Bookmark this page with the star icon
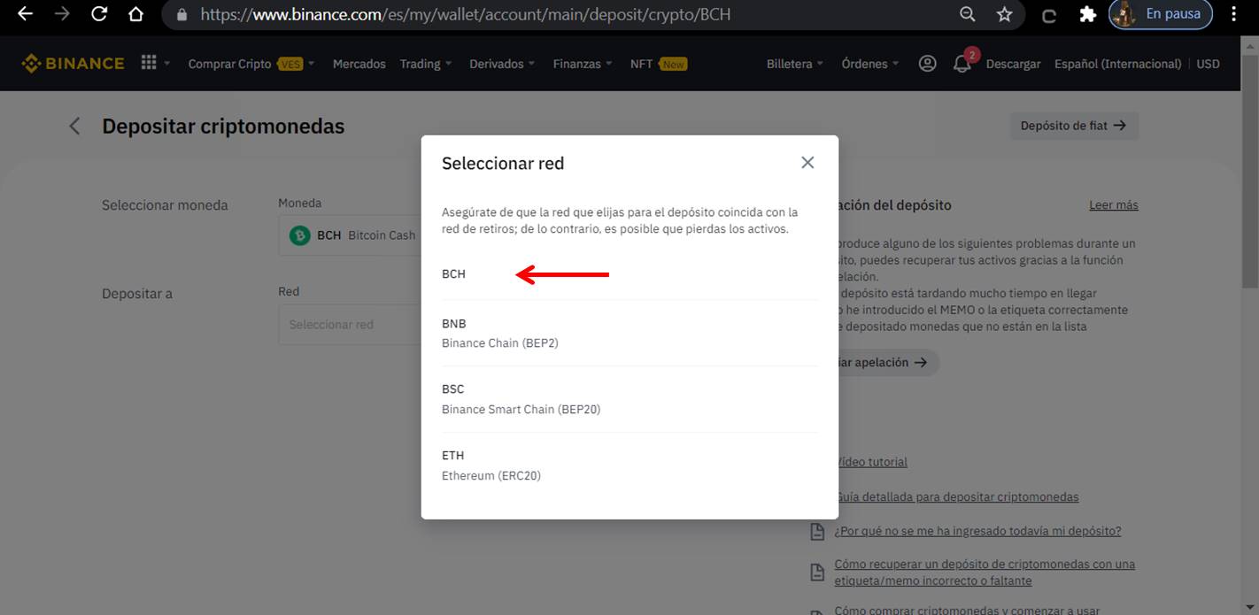The height and width of the screenshot is (615, 1259). (1004, 14)
